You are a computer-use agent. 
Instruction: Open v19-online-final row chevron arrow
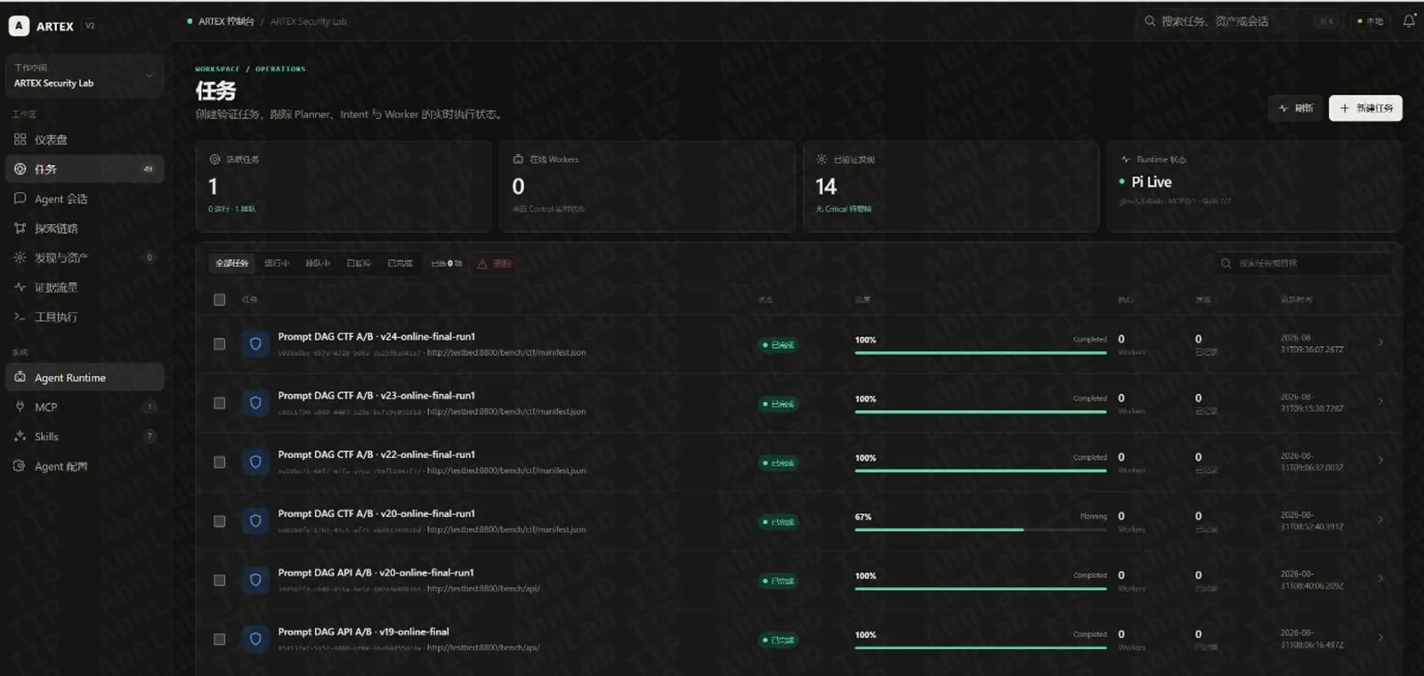1380,637
